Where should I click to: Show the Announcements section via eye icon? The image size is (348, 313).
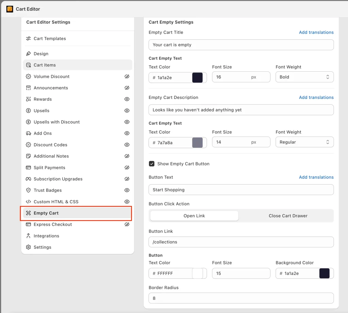point(127,88)
